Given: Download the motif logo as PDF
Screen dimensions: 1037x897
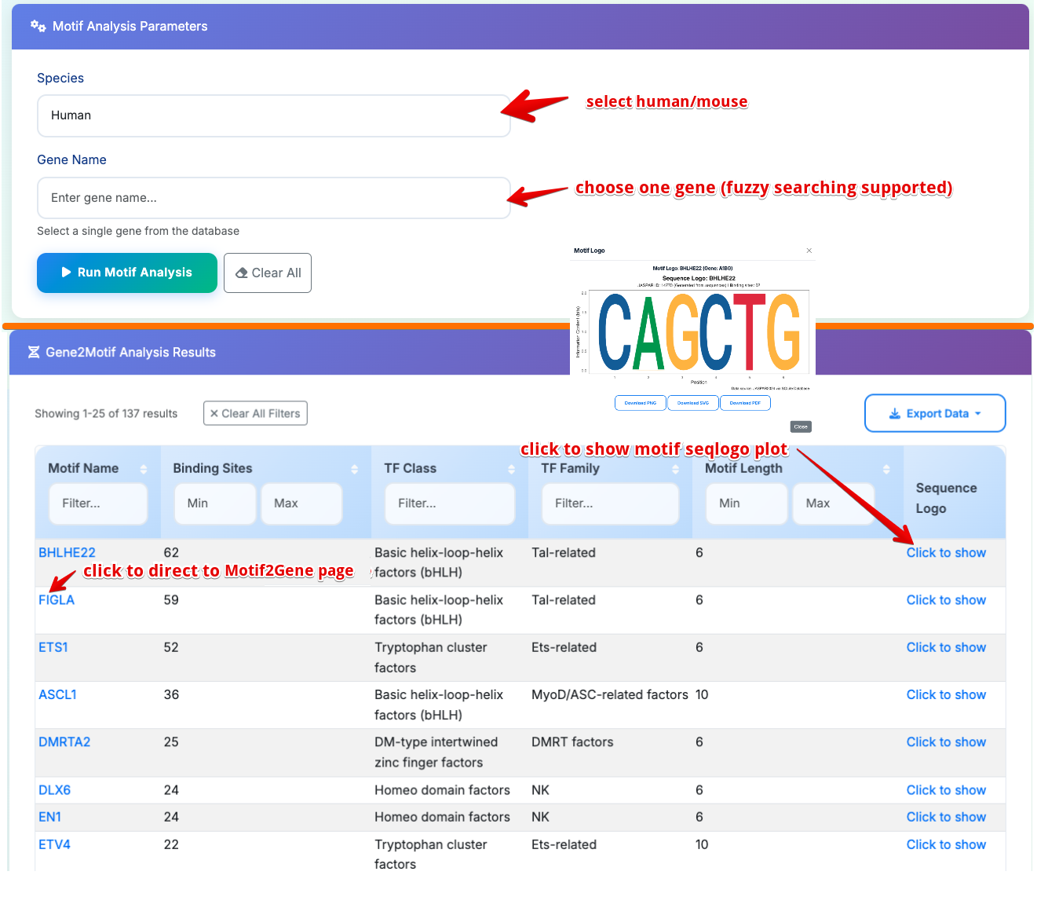Looking at the screenshot, I should pyautogui.click(x=745, y=403).
